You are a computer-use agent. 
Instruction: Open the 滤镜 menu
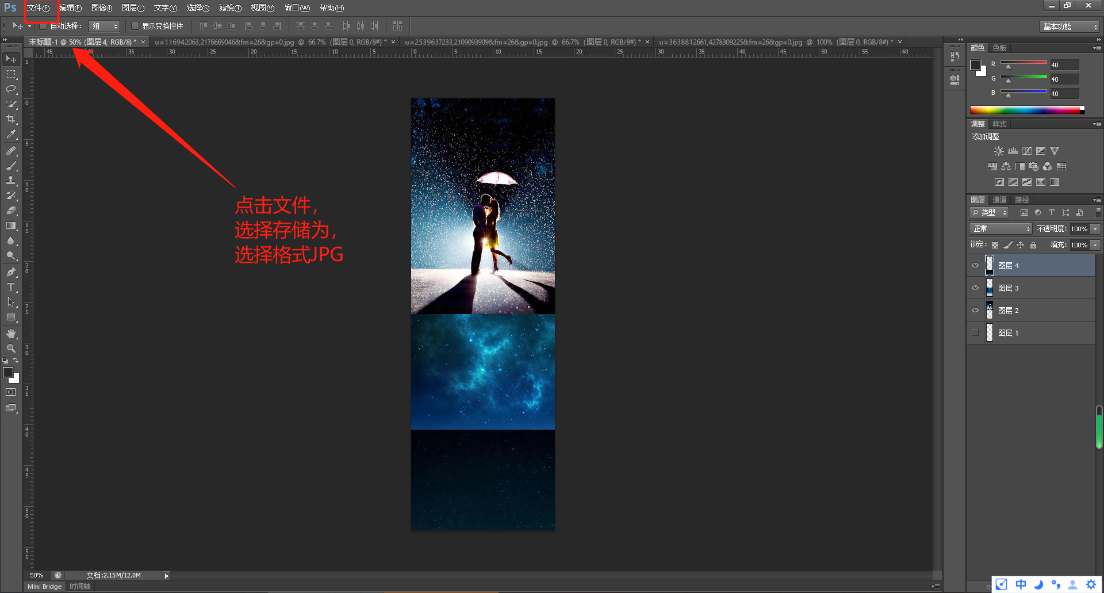pyautogui.click(x=229, y=7)
